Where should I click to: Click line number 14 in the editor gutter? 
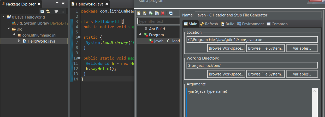pyautogui.click(x=76, y=79)
